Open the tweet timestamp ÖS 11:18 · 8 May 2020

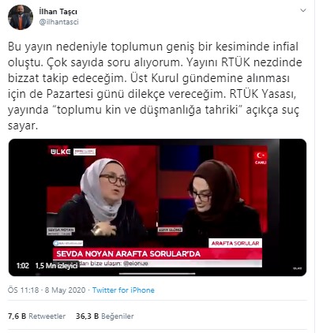[47, 290]
